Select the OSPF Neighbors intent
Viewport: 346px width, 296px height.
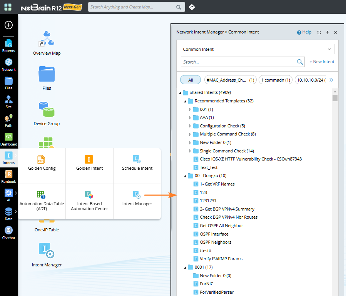click(x=212, y=242)
